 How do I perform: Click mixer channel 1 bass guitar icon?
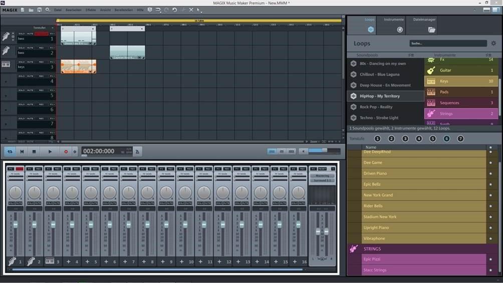[12, 261]
